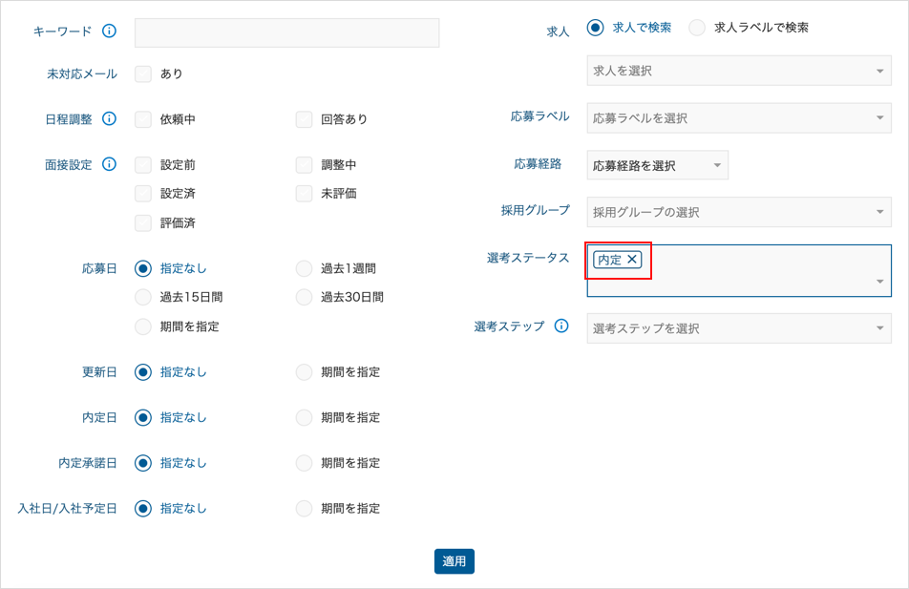
Task: Select 期間を指定 for 内定日
Action: pyautogui.click(x=305, y=417)
